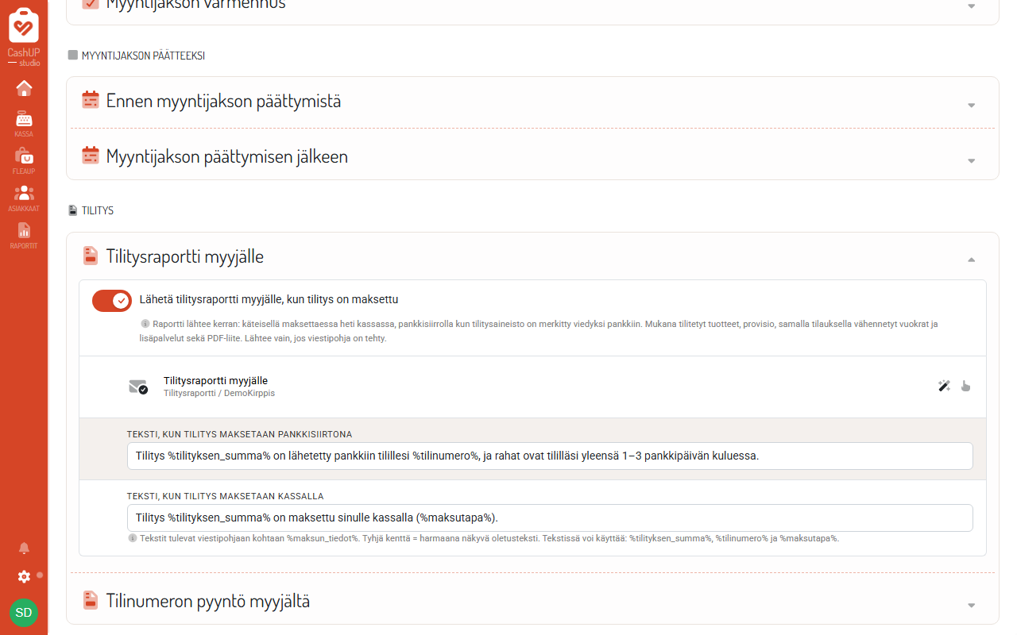
Task: Click the calendar icon beside Myyntijakson päättymisen jälkeen
Action: tap(91, 156)
